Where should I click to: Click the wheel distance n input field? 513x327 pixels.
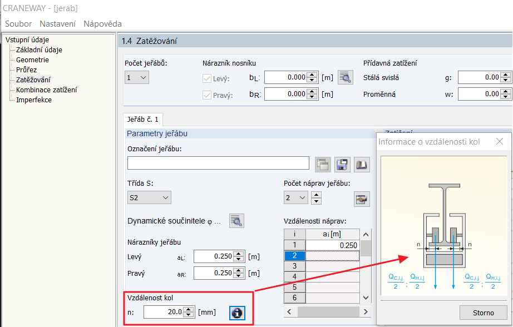[x=164, y=312]
